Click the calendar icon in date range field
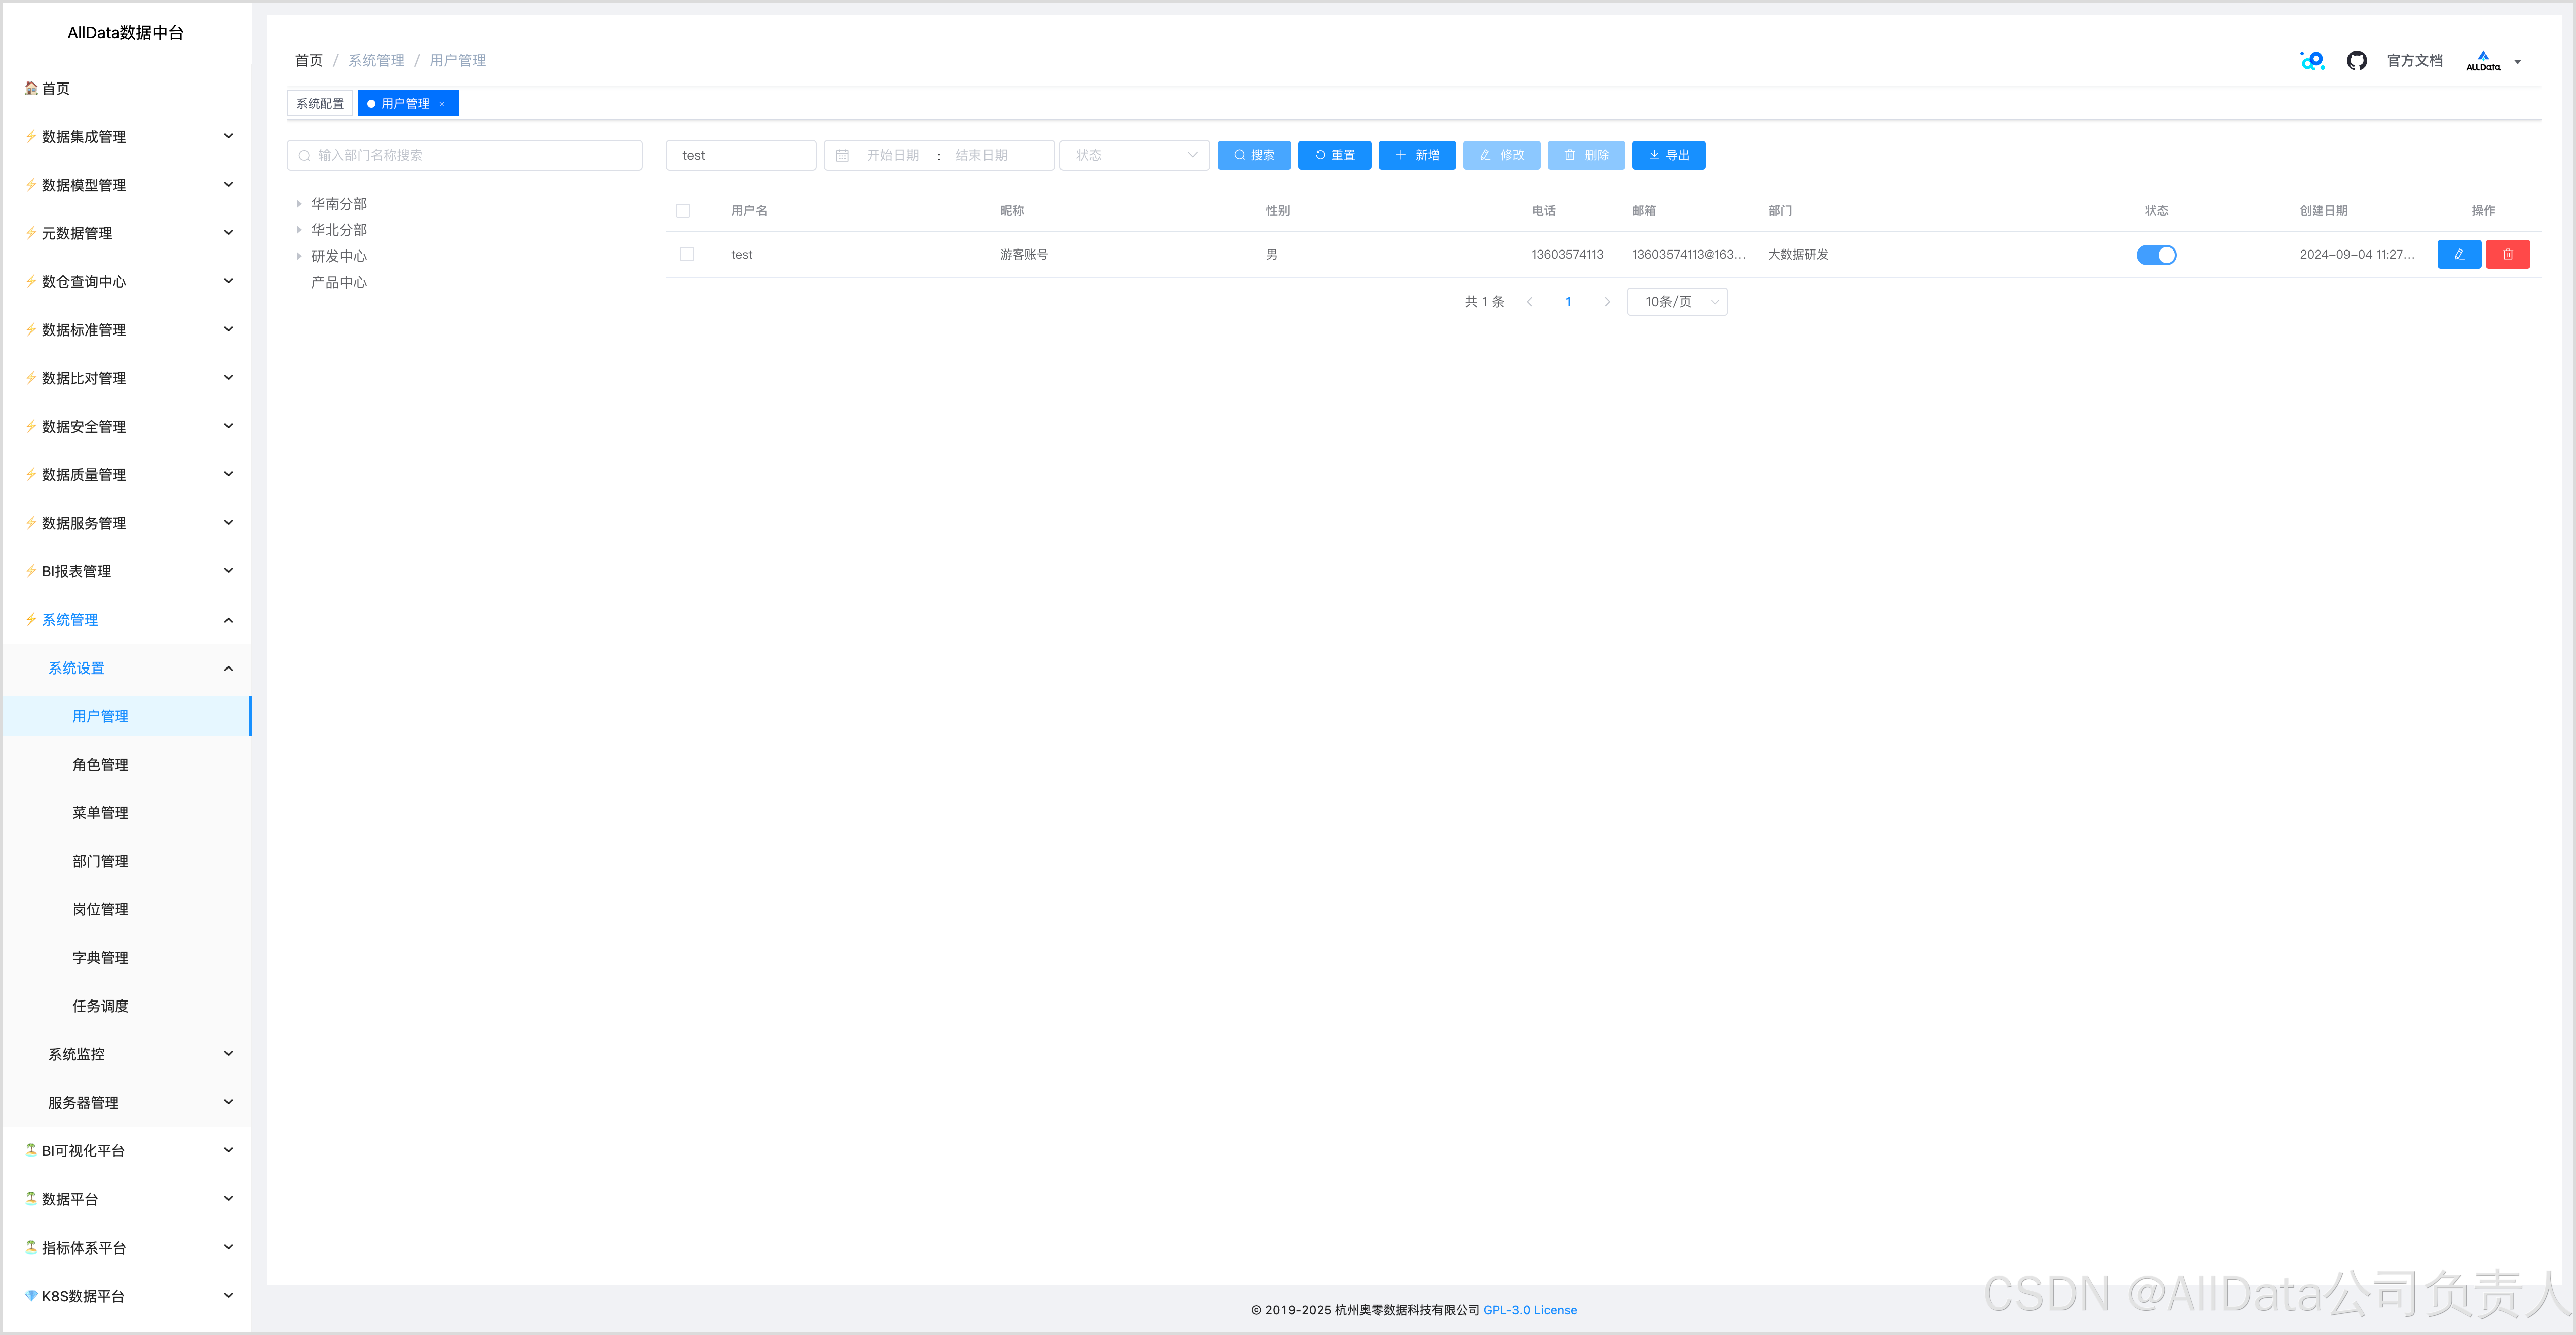This screenshot has height=1335, width=2576. [x=842, y=156]
